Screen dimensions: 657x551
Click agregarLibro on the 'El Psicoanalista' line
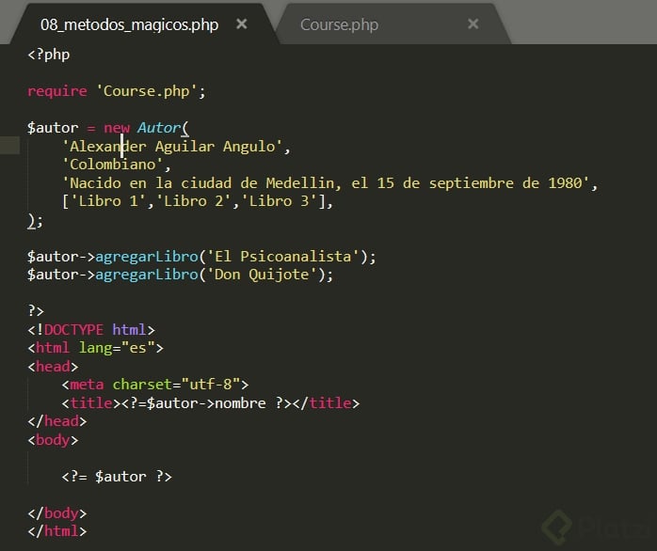point(147,257)
